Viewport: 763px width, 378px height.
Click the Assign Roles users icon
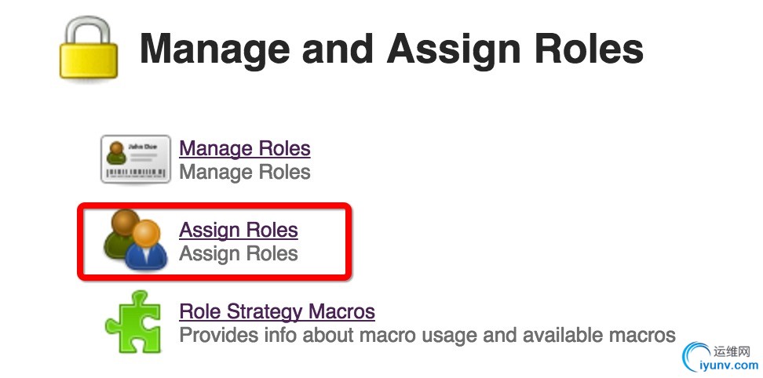point(135,240)
